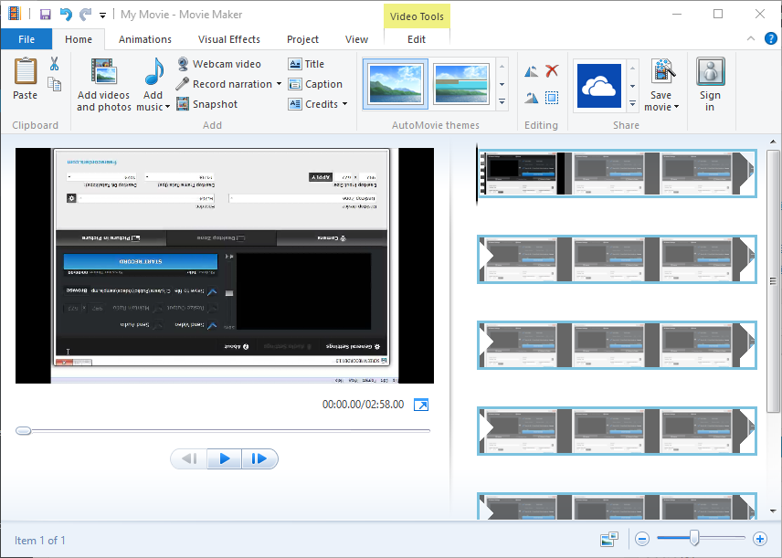Open full screen preview icon
Screen dimensions: 782x558
coord(421,405)
